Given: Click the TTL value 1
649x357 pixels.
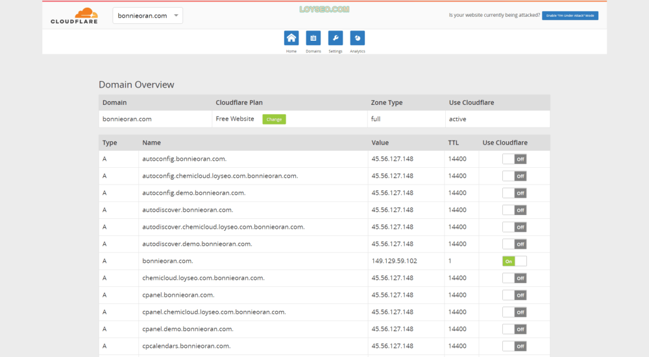Looking at the screenshot, I should click(x=450, y=260).
